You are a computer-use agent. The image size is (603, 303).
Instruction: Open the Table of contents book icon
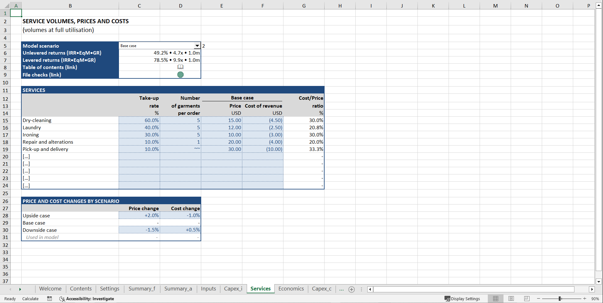[180, 67]
